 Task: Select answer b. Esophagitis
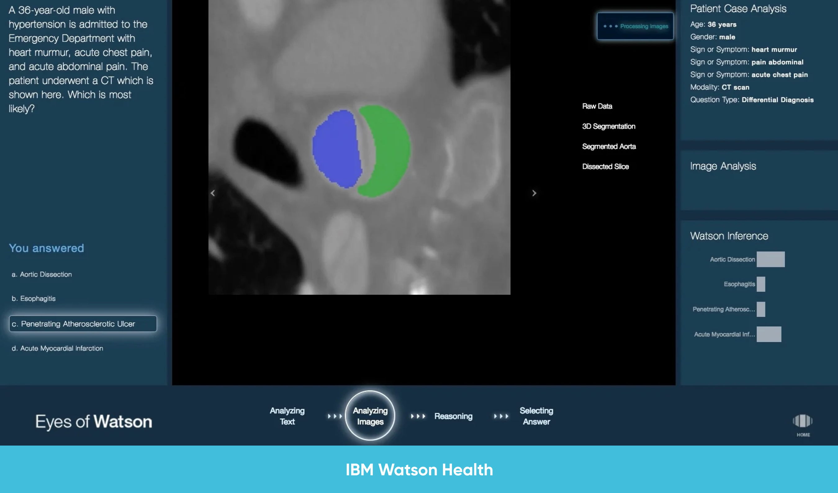[x=34, y=298]
